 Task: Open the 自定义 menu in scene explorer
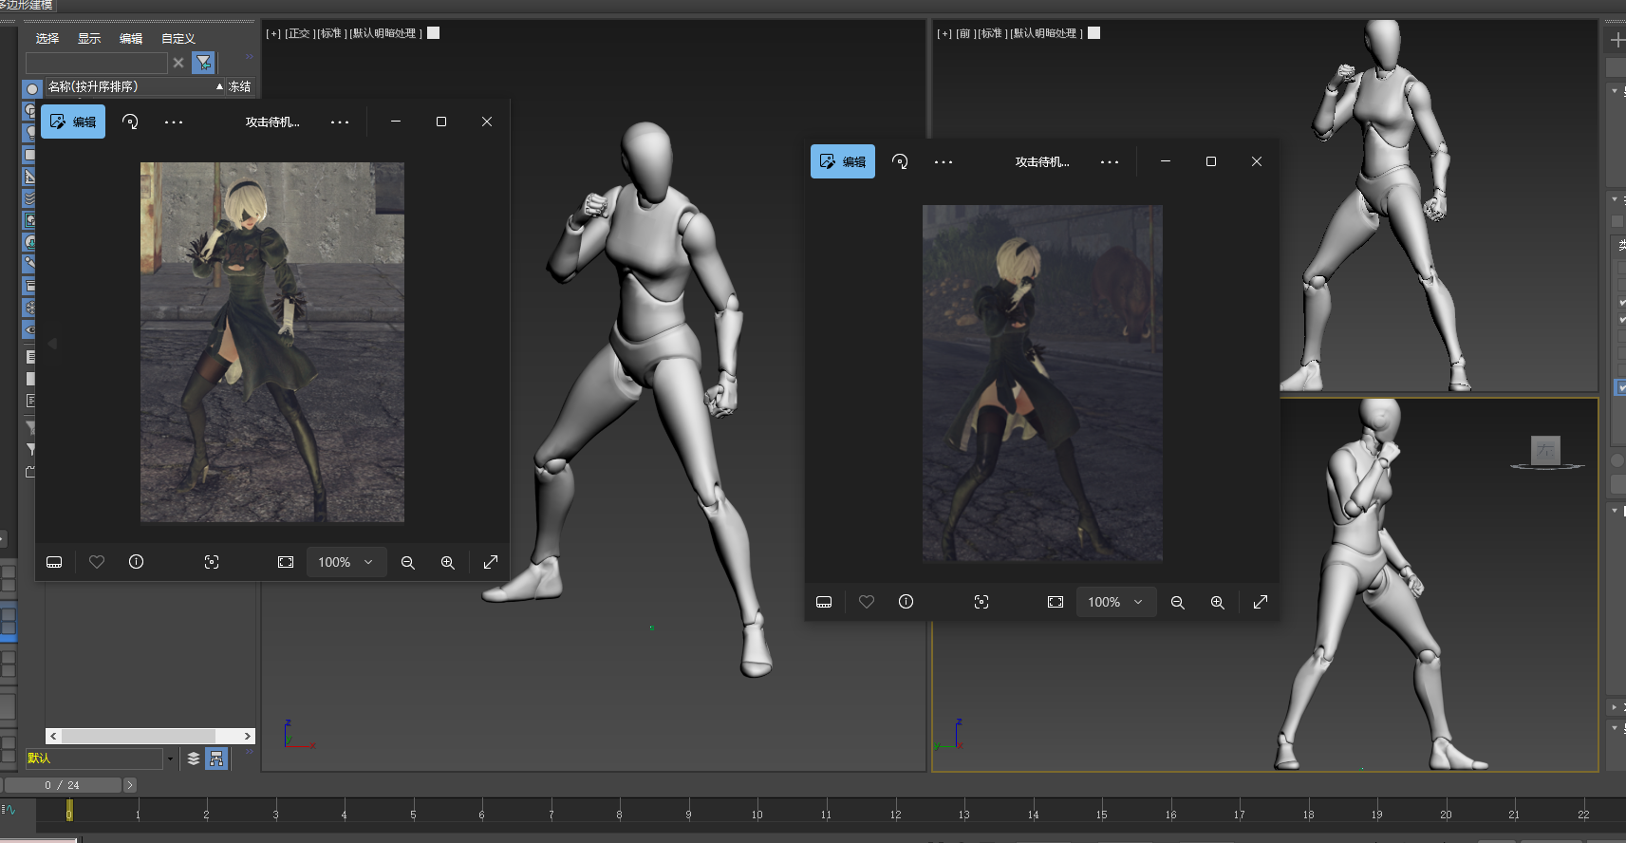click(178, 38)
